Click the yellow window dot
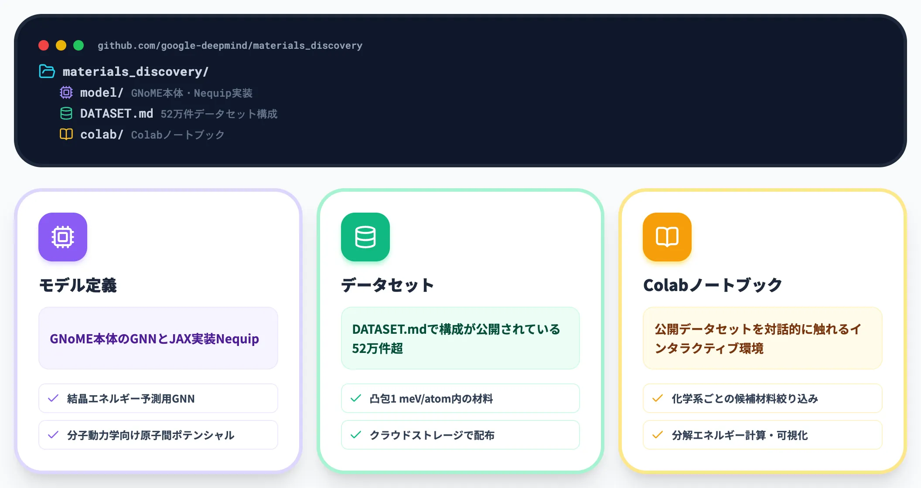921x488 pixels. (x=61, y=45)
